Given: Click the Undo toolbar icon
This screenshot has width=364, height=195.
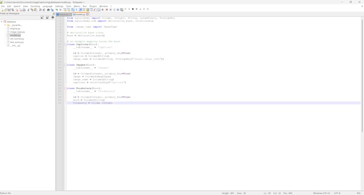Looking at the screenshot, I should click(40, 10).
